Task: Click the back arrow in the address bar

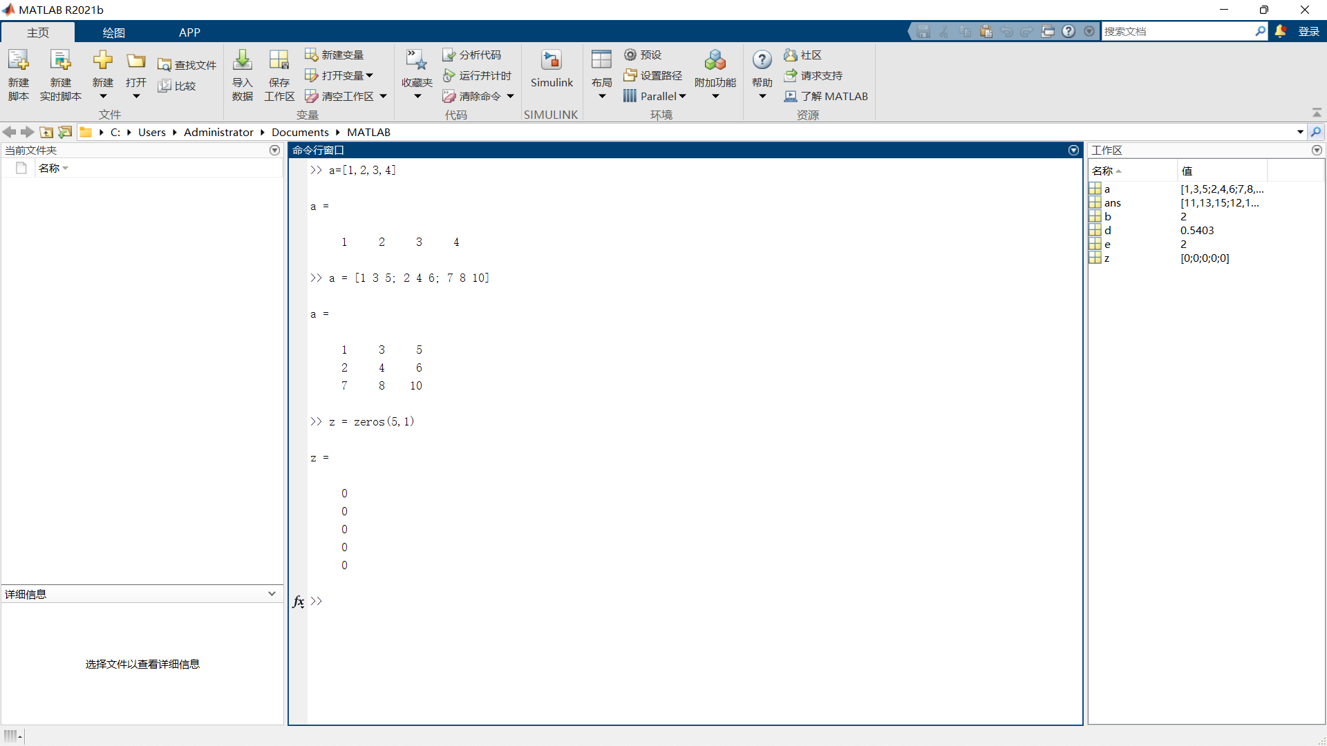Action: pyautogui.click(x=10, y=132)
